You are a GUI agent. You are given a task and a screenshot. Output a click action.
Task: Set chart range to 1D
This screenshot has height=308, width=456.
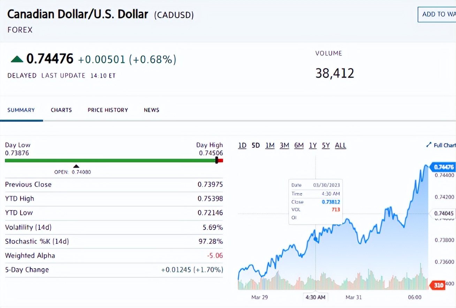point(242,145)
